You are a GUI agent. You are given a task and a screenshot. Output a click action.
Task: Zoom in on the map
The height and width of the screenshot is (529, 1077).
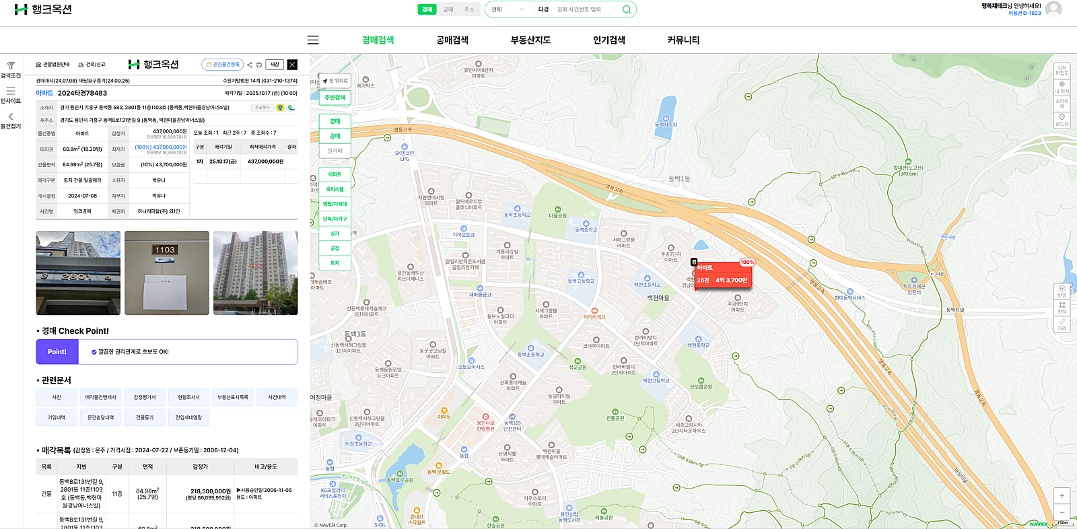[1062, 496]
